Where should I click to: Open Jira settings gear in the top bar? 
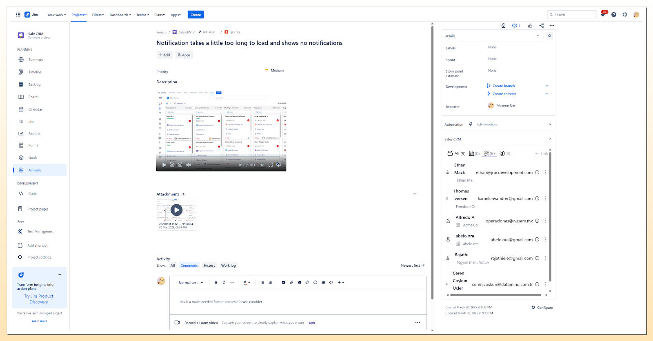[x=625, y=15]
